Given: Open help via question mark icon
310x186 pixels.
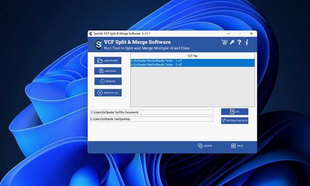Looking at the screenshot, I should click(x=239, y=42).
